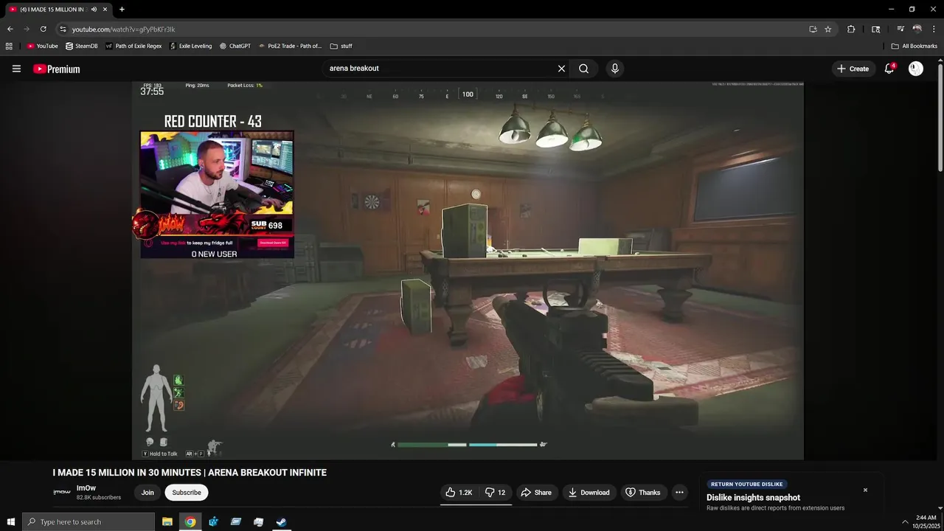Click the Return YouTube Dislike badge
The image size is (944, 531).
pyautogui.click(x=746, y=485)
